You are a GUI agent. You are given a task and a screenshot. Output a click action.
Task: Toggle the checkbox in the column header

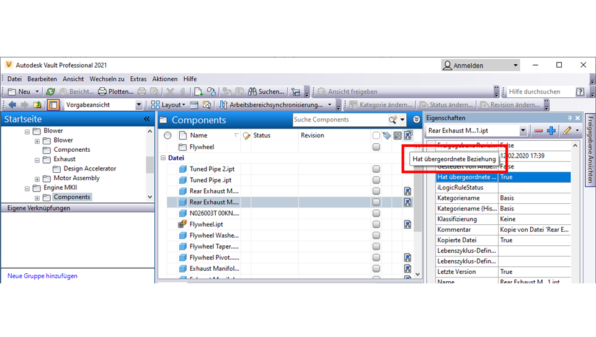point(376,136)
